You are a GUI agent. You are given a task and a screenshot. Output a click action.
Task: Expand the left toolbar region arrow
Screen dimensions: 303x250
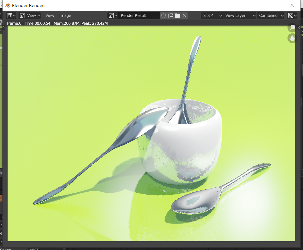click(x=4, y=27)
